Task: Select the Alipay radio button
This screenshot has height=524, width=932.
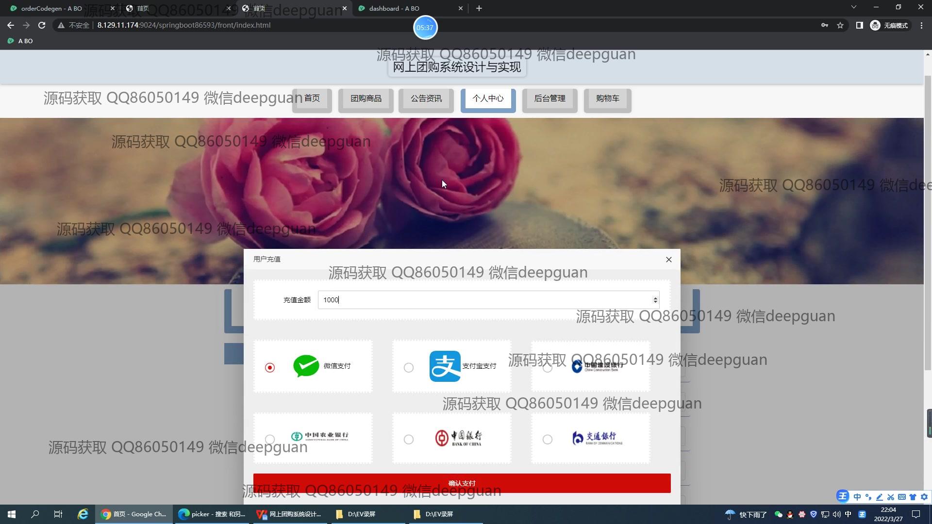Action: point(409,368)
